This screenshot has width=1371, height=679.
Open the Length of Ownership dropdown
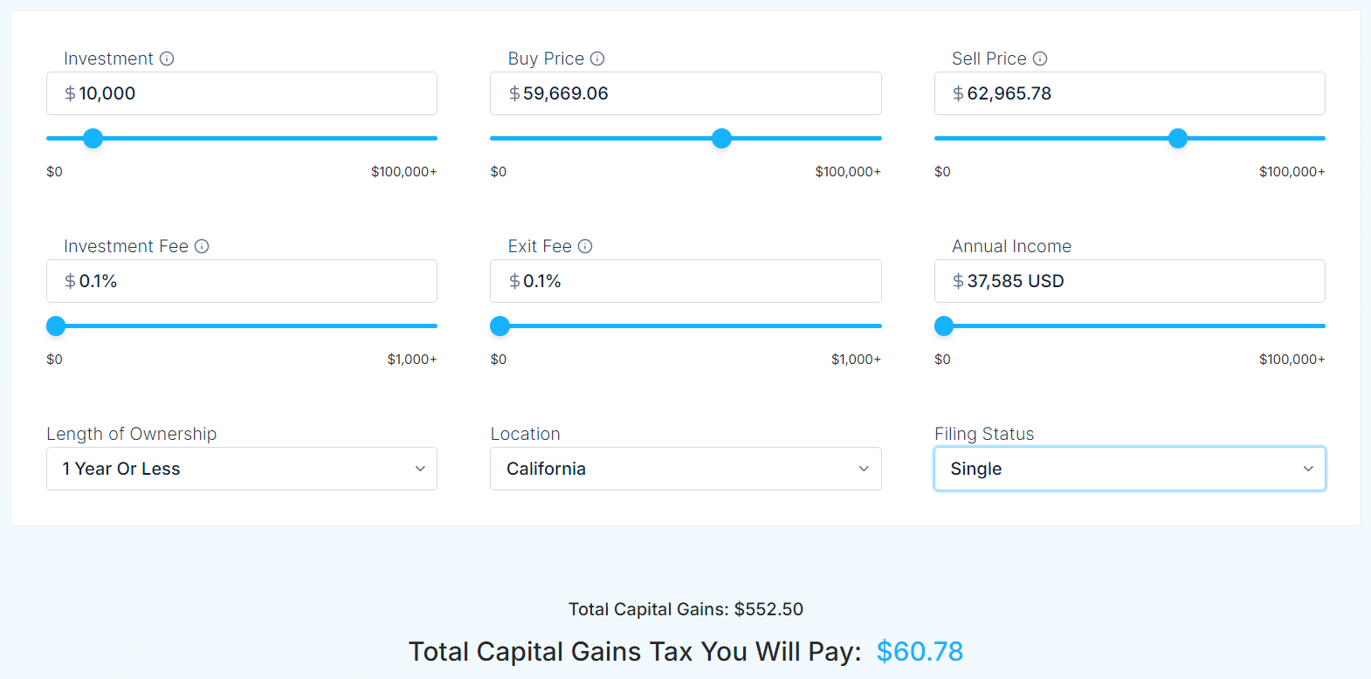(x=242, y=469)
